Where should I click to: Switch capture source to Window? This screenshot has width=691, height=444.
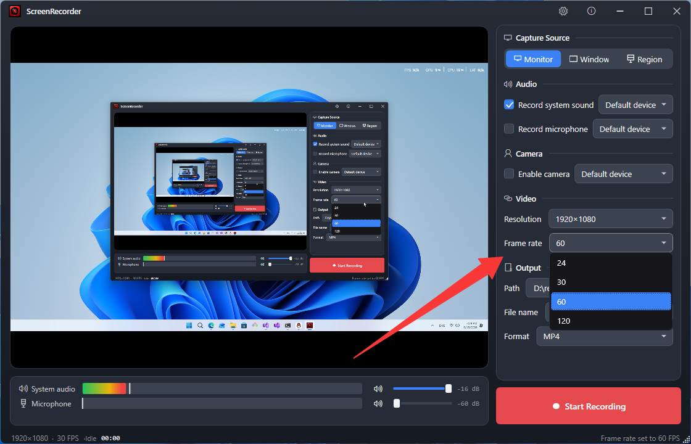[589, 59]
